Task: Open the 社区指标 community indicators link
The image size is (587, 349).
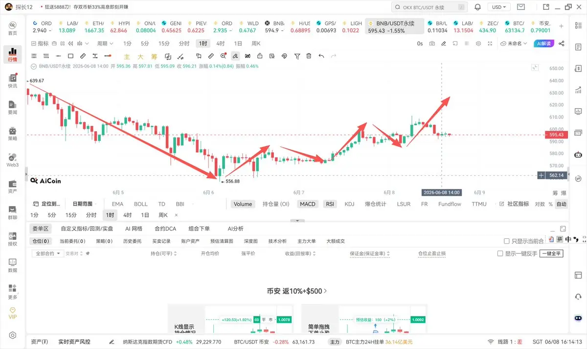Action: (514, 204)
